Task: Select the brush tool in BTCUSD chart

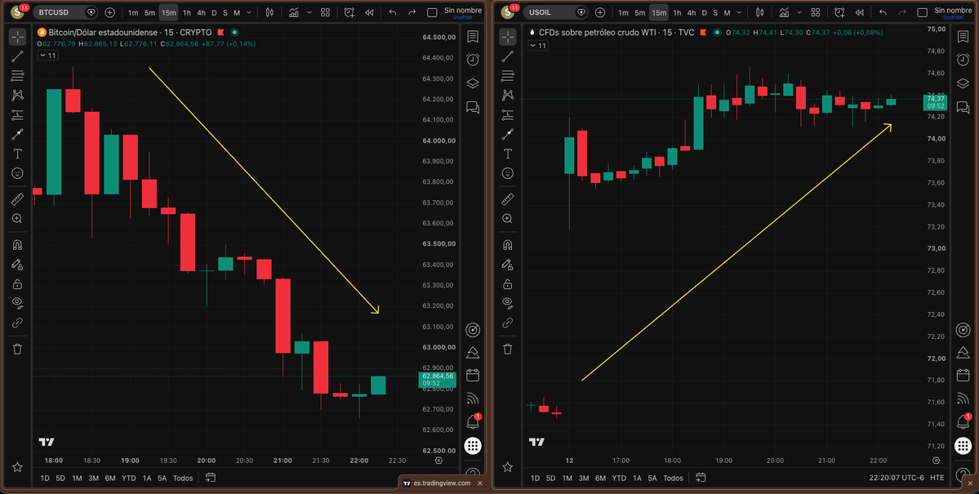Action: click(x=17, y=134)
